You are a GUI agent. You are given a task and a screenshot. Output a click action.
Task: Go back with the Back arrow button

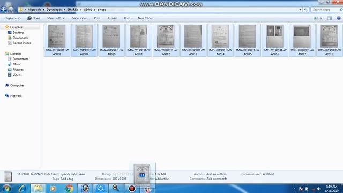(x=4, y=10)
